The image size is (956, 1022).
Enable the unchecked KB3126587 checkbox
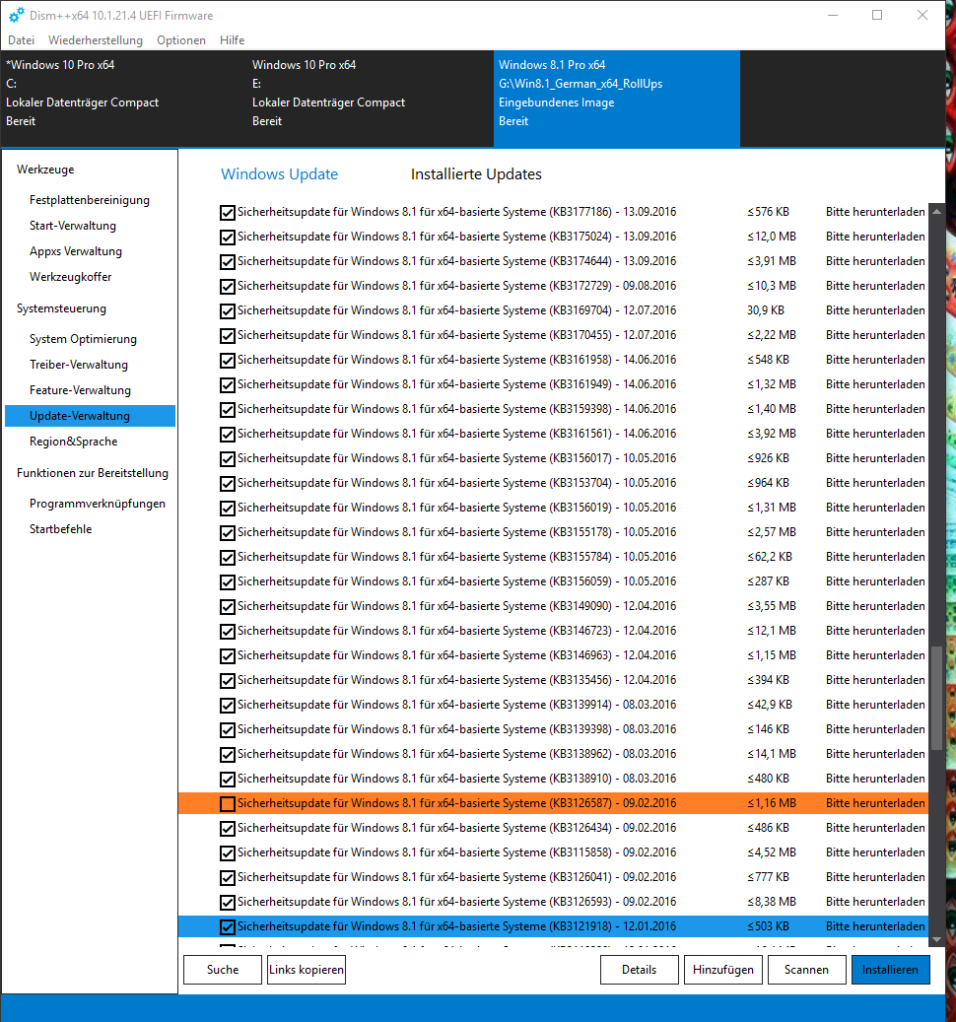[x=228, y=803]
